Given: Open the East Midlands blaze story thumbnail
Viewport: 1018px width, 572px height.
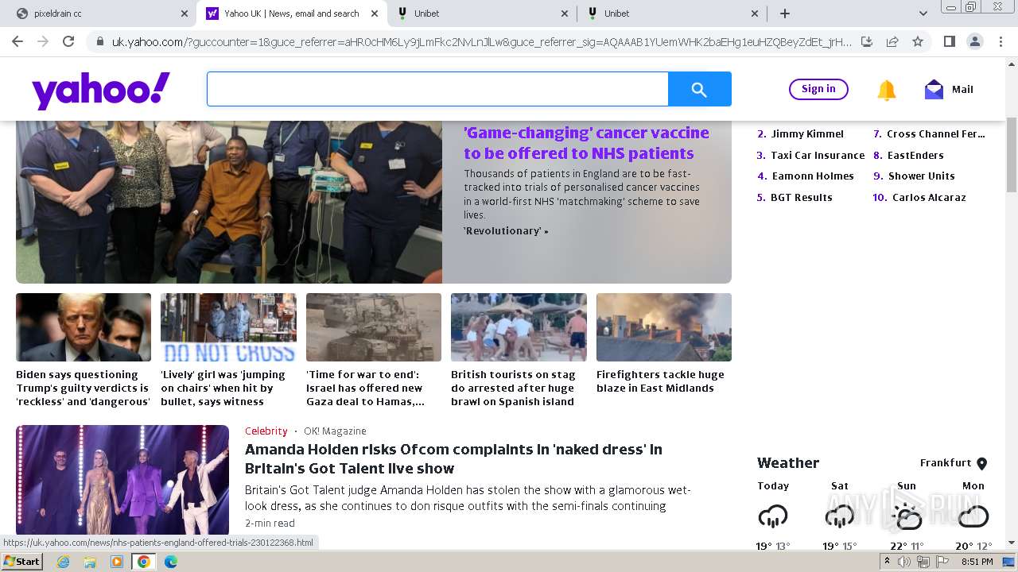Looking at the screenshot, I should tap(664, 327).
